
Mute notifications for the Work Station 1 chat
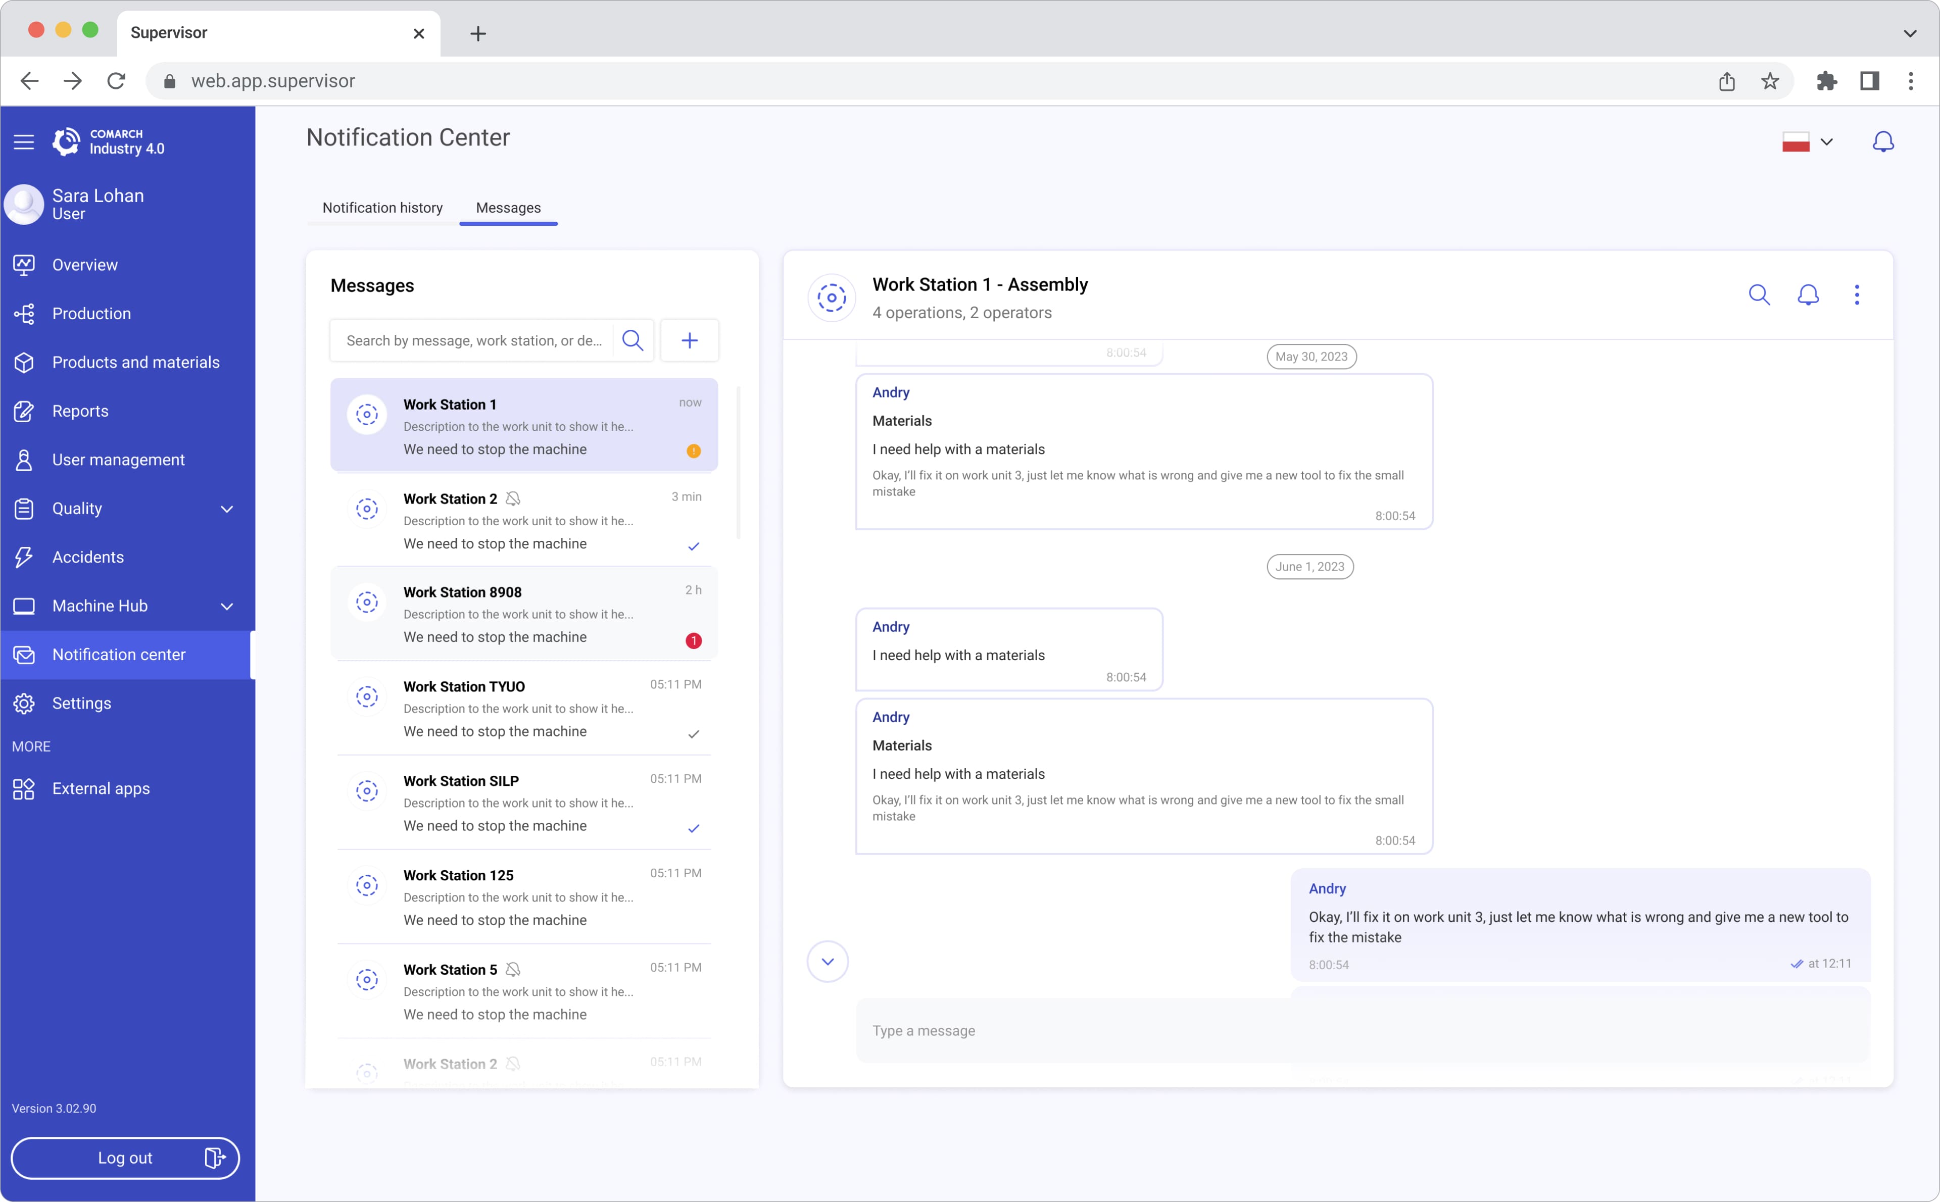(1808, 294)
